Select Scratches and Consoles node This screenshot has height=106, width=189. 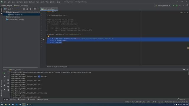click(16, 19)
